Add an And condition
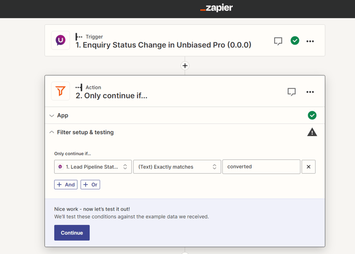355x254 pixels. (66, 185)
